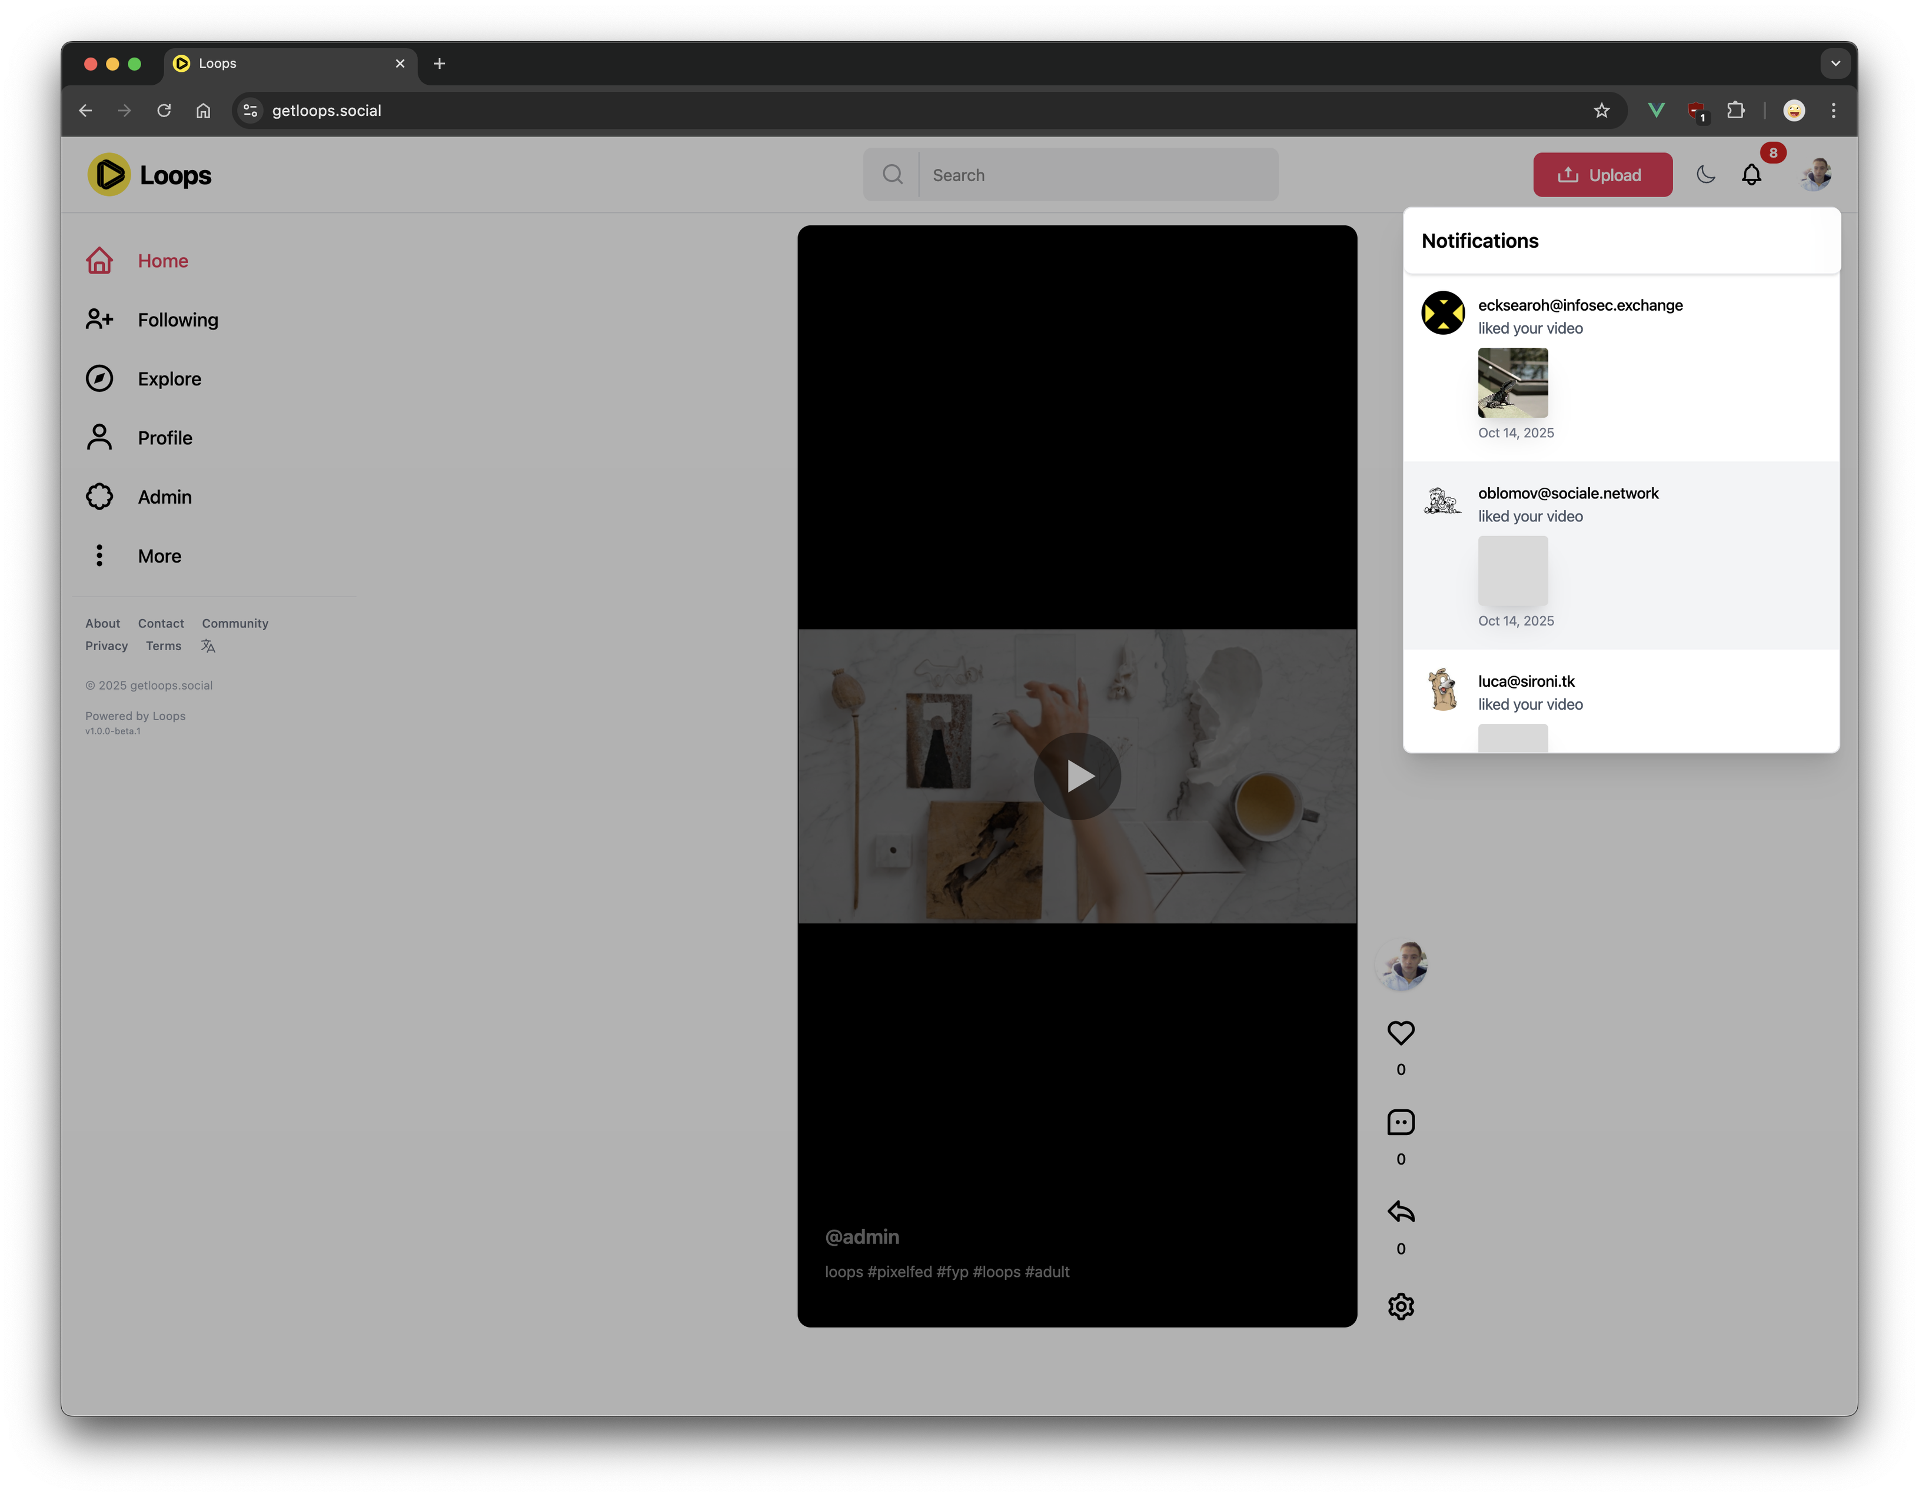Open video settings gear icon
Screen dimensions: 1919x1497
tap(1401, 1306)
